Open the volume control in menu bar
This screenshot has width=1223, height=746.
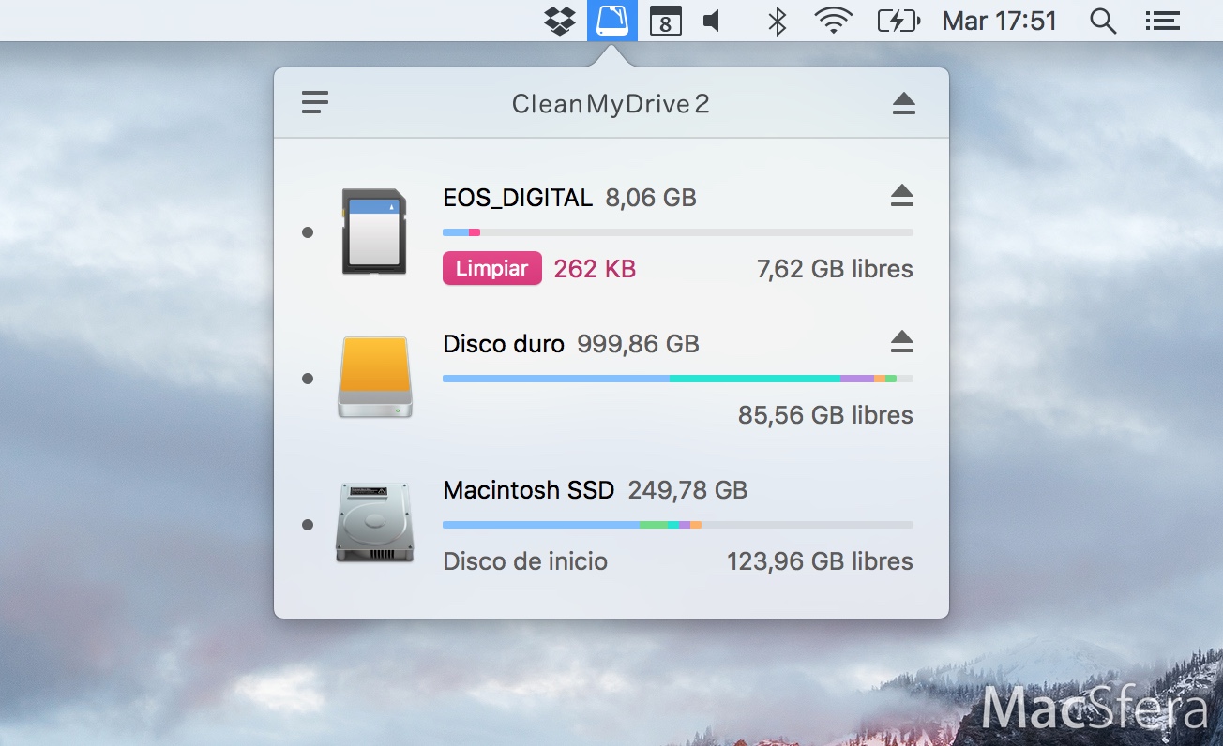(713, 21)
